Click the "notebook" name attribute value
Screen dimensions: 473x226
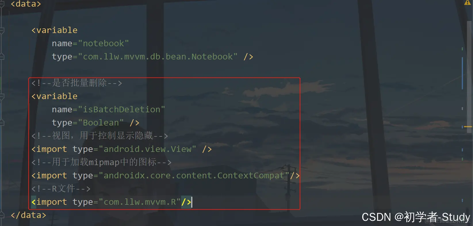[x=103, y=43]
